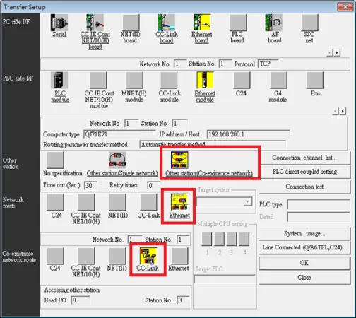The height and width of the screenshot is (318, 356).
Task: Open PLC direct coupled setting
Action: point(304,172)
